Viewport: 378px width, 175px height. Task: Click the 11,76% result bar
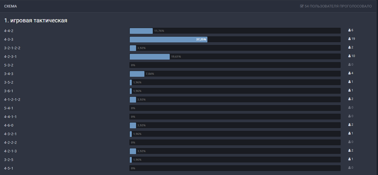pyautogui.click(x=141, y=31)
